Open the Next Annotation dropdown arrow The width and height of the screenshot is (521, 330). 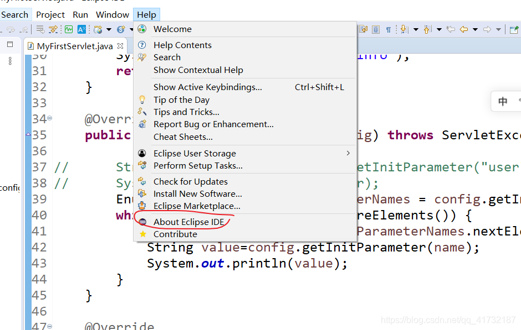[x=416, y=30]
